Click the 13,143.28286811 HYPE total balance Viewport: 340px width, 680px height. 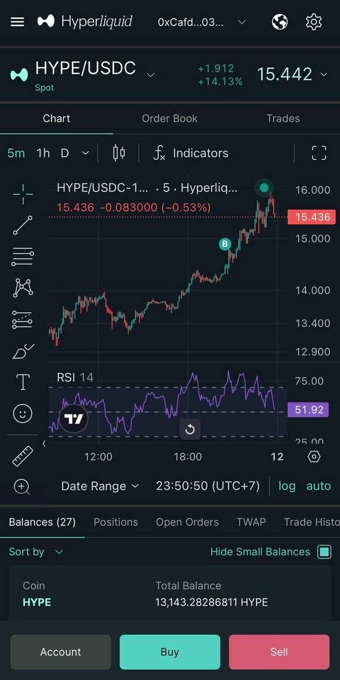pyautogui.click(x=211, y=602)
